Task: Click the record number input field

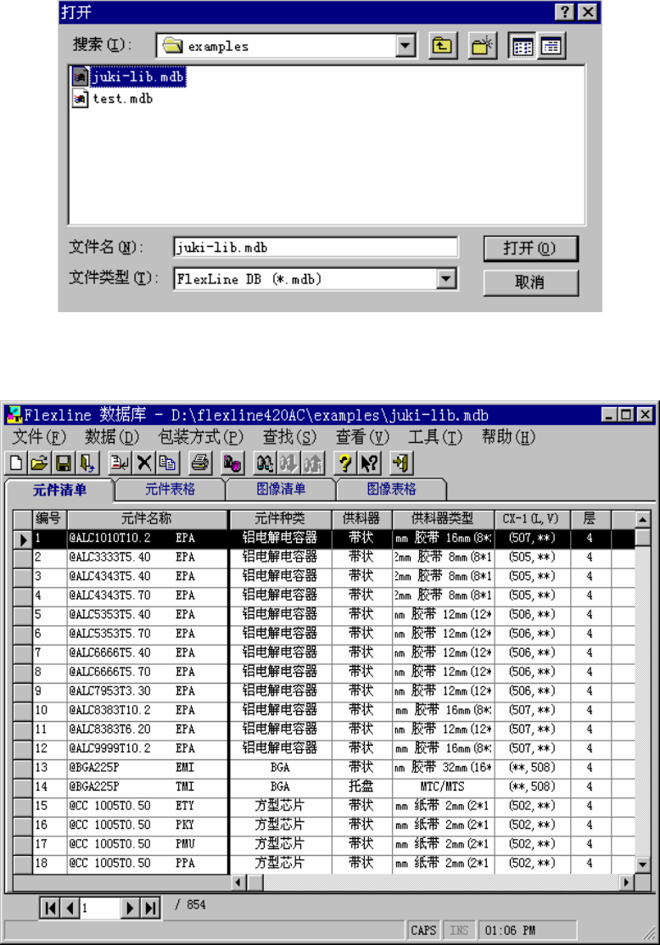Action: (x=100, y=908)
